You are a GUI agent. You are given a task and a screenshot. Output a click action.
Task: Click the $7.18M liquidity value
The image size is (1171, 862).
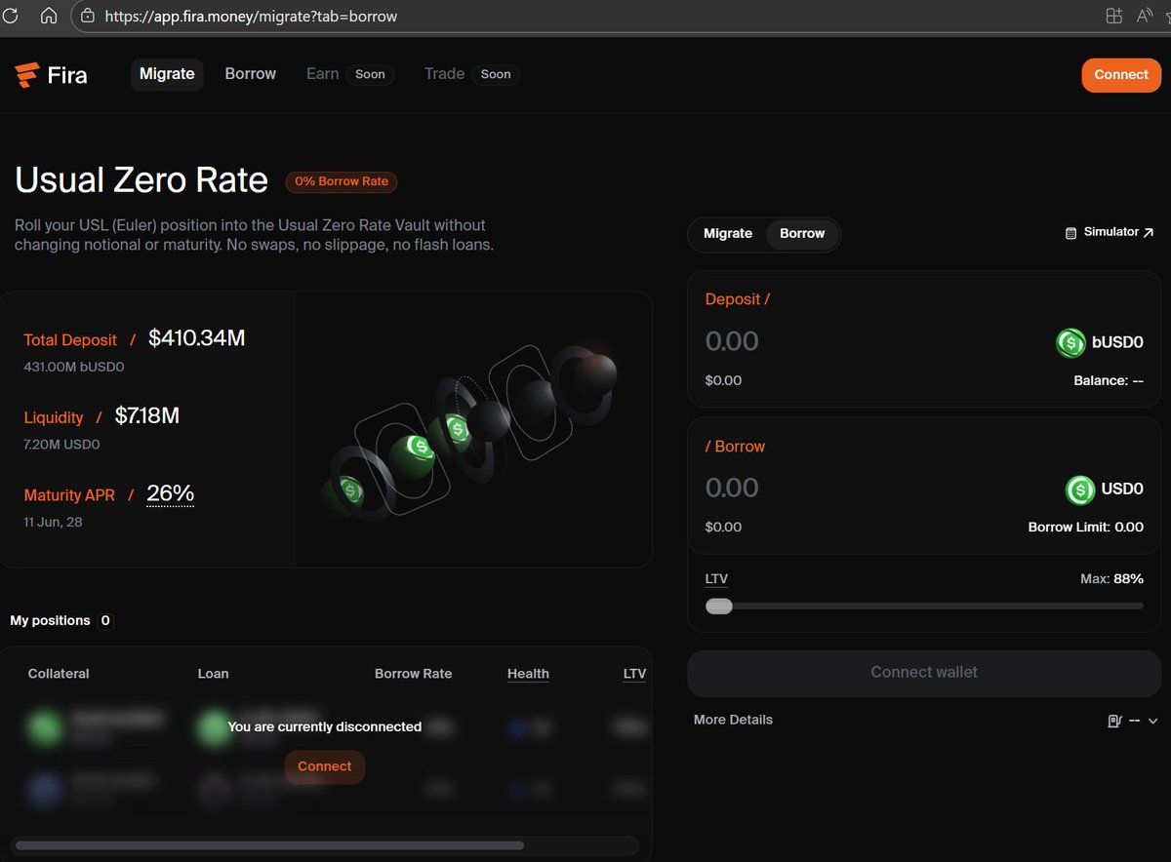tap(146, 416)
